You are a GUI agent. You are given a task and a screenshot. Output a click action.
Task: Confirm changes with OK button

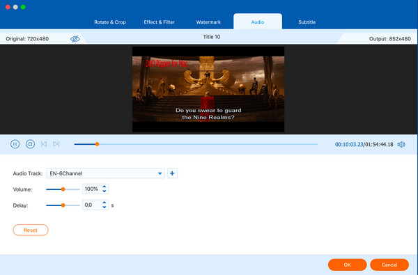(x=348, y=265)
